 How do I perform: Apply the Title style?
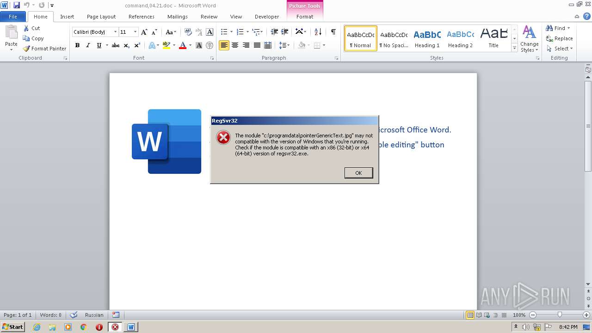(x=493, y=38)
